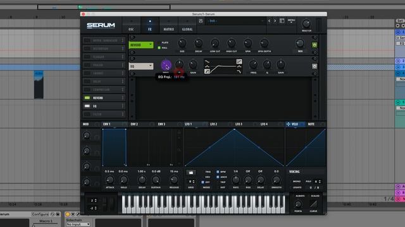Open the EQ effect type dropdown
The image size is (405, 227).
(140, 66)
